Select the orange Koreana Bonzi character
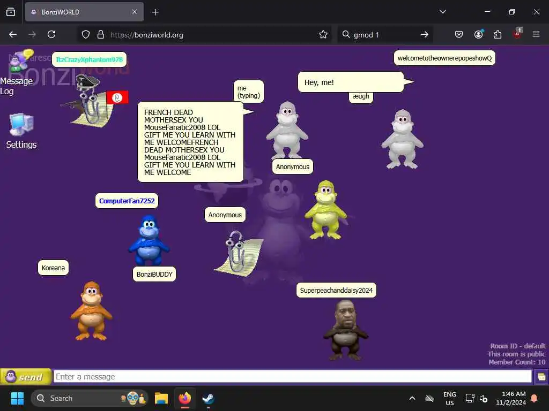The height and width of the screenshot is (411, 549). point(91,311)
